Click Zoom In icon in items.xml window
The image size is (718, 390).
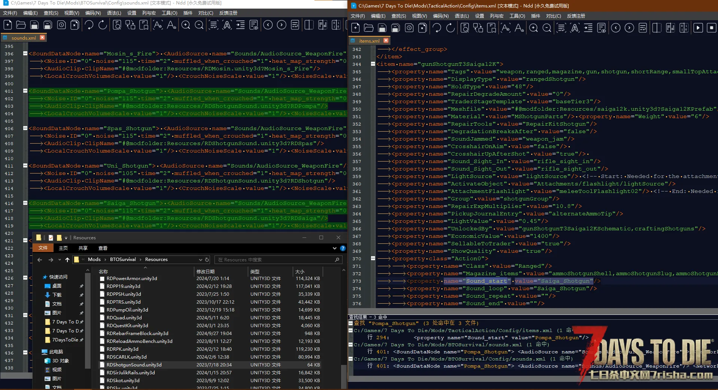pos(533,28)
